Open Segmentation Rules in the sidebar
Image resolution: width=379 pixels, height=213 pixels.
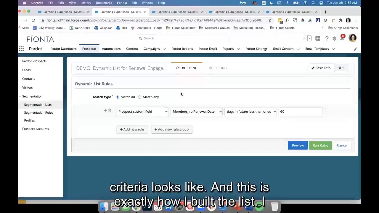click(x=38, y=113)
